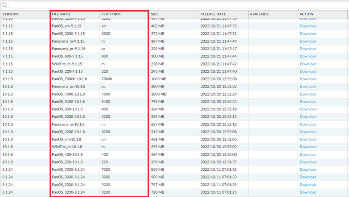Download PanOS_7000-8.1.24
This screenshot has width=349, height=197.
[x=308, y=169]
